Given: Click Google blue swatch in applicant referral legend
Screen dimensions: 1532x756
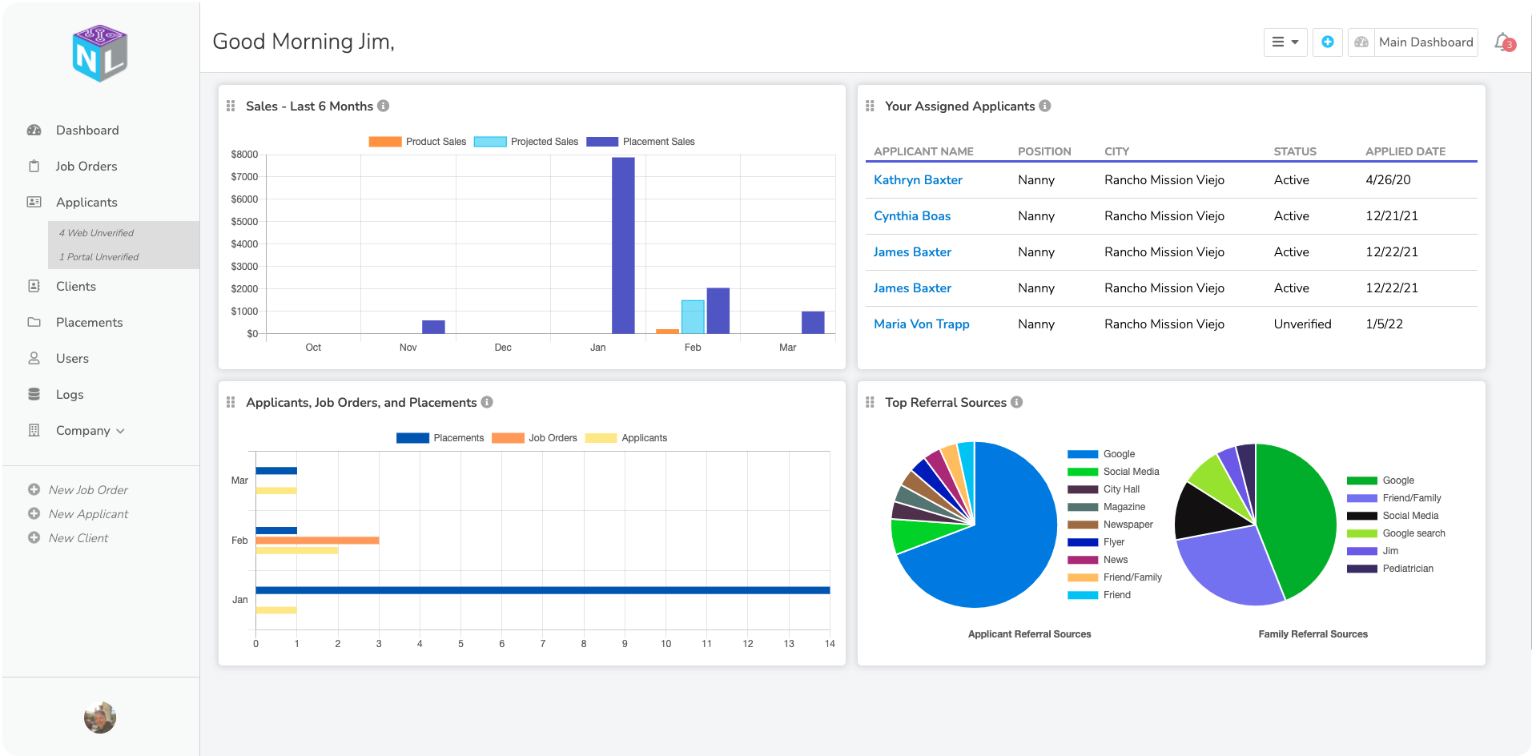Looking at the screenshot, I should click(1082, 454).
